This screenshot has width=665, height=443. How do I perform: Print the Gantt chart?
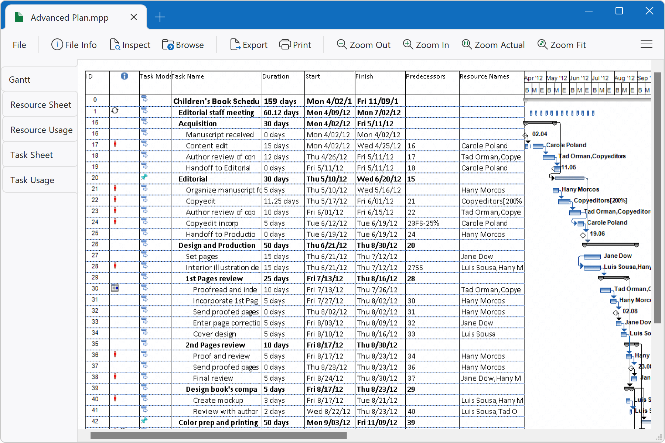[295, 45]
